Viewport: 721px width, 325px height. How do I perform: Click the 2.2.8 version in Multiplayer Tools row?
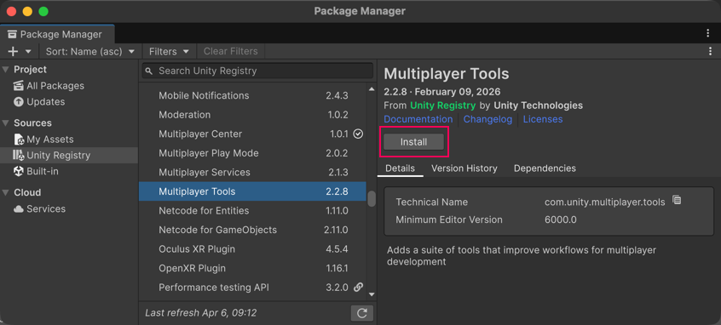tap(337, 191)
